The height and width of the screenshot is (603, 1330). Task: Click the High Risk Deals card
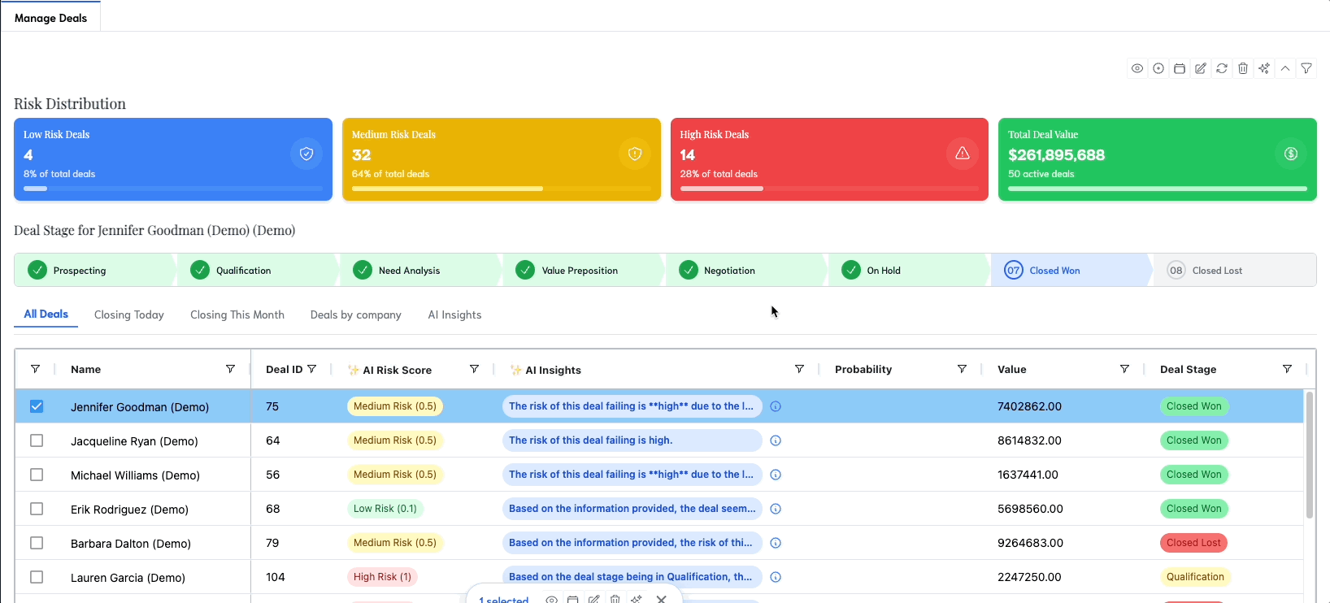click(x=828, y=159)
